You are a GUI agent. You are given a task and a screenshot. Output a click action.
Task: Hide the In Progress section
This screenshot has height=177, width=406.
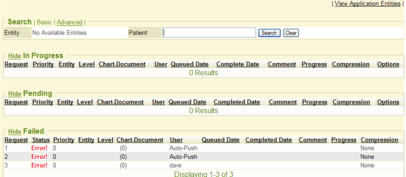pyautogui.click(x=14, y=56)
